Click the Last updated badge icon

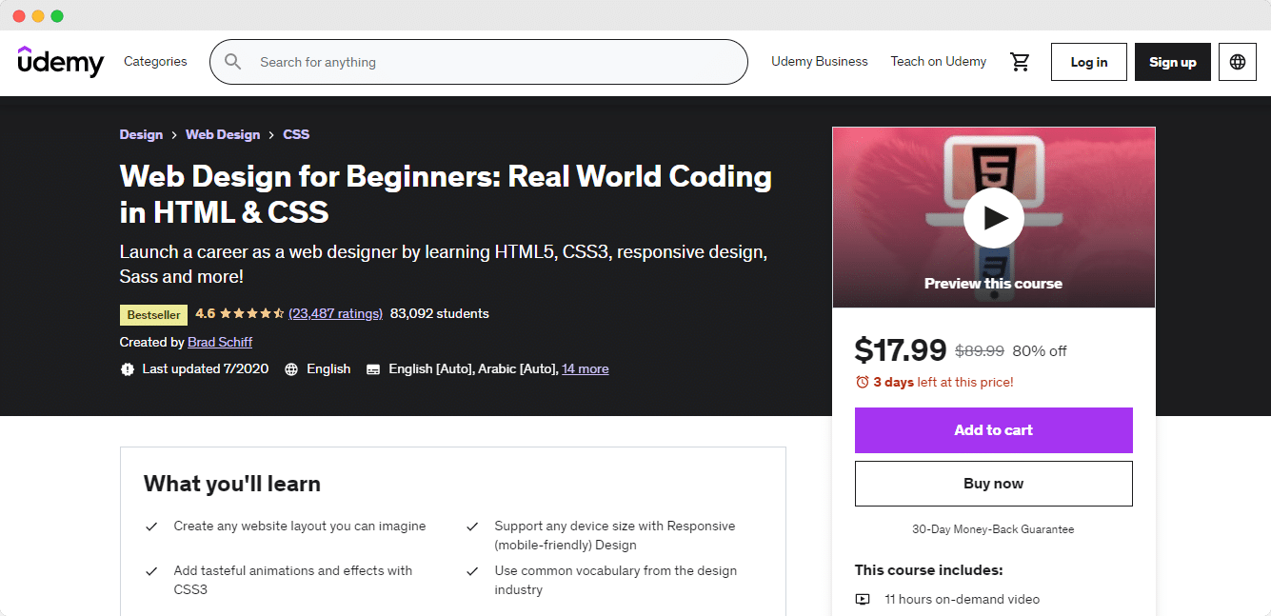[x=128, y=368]
